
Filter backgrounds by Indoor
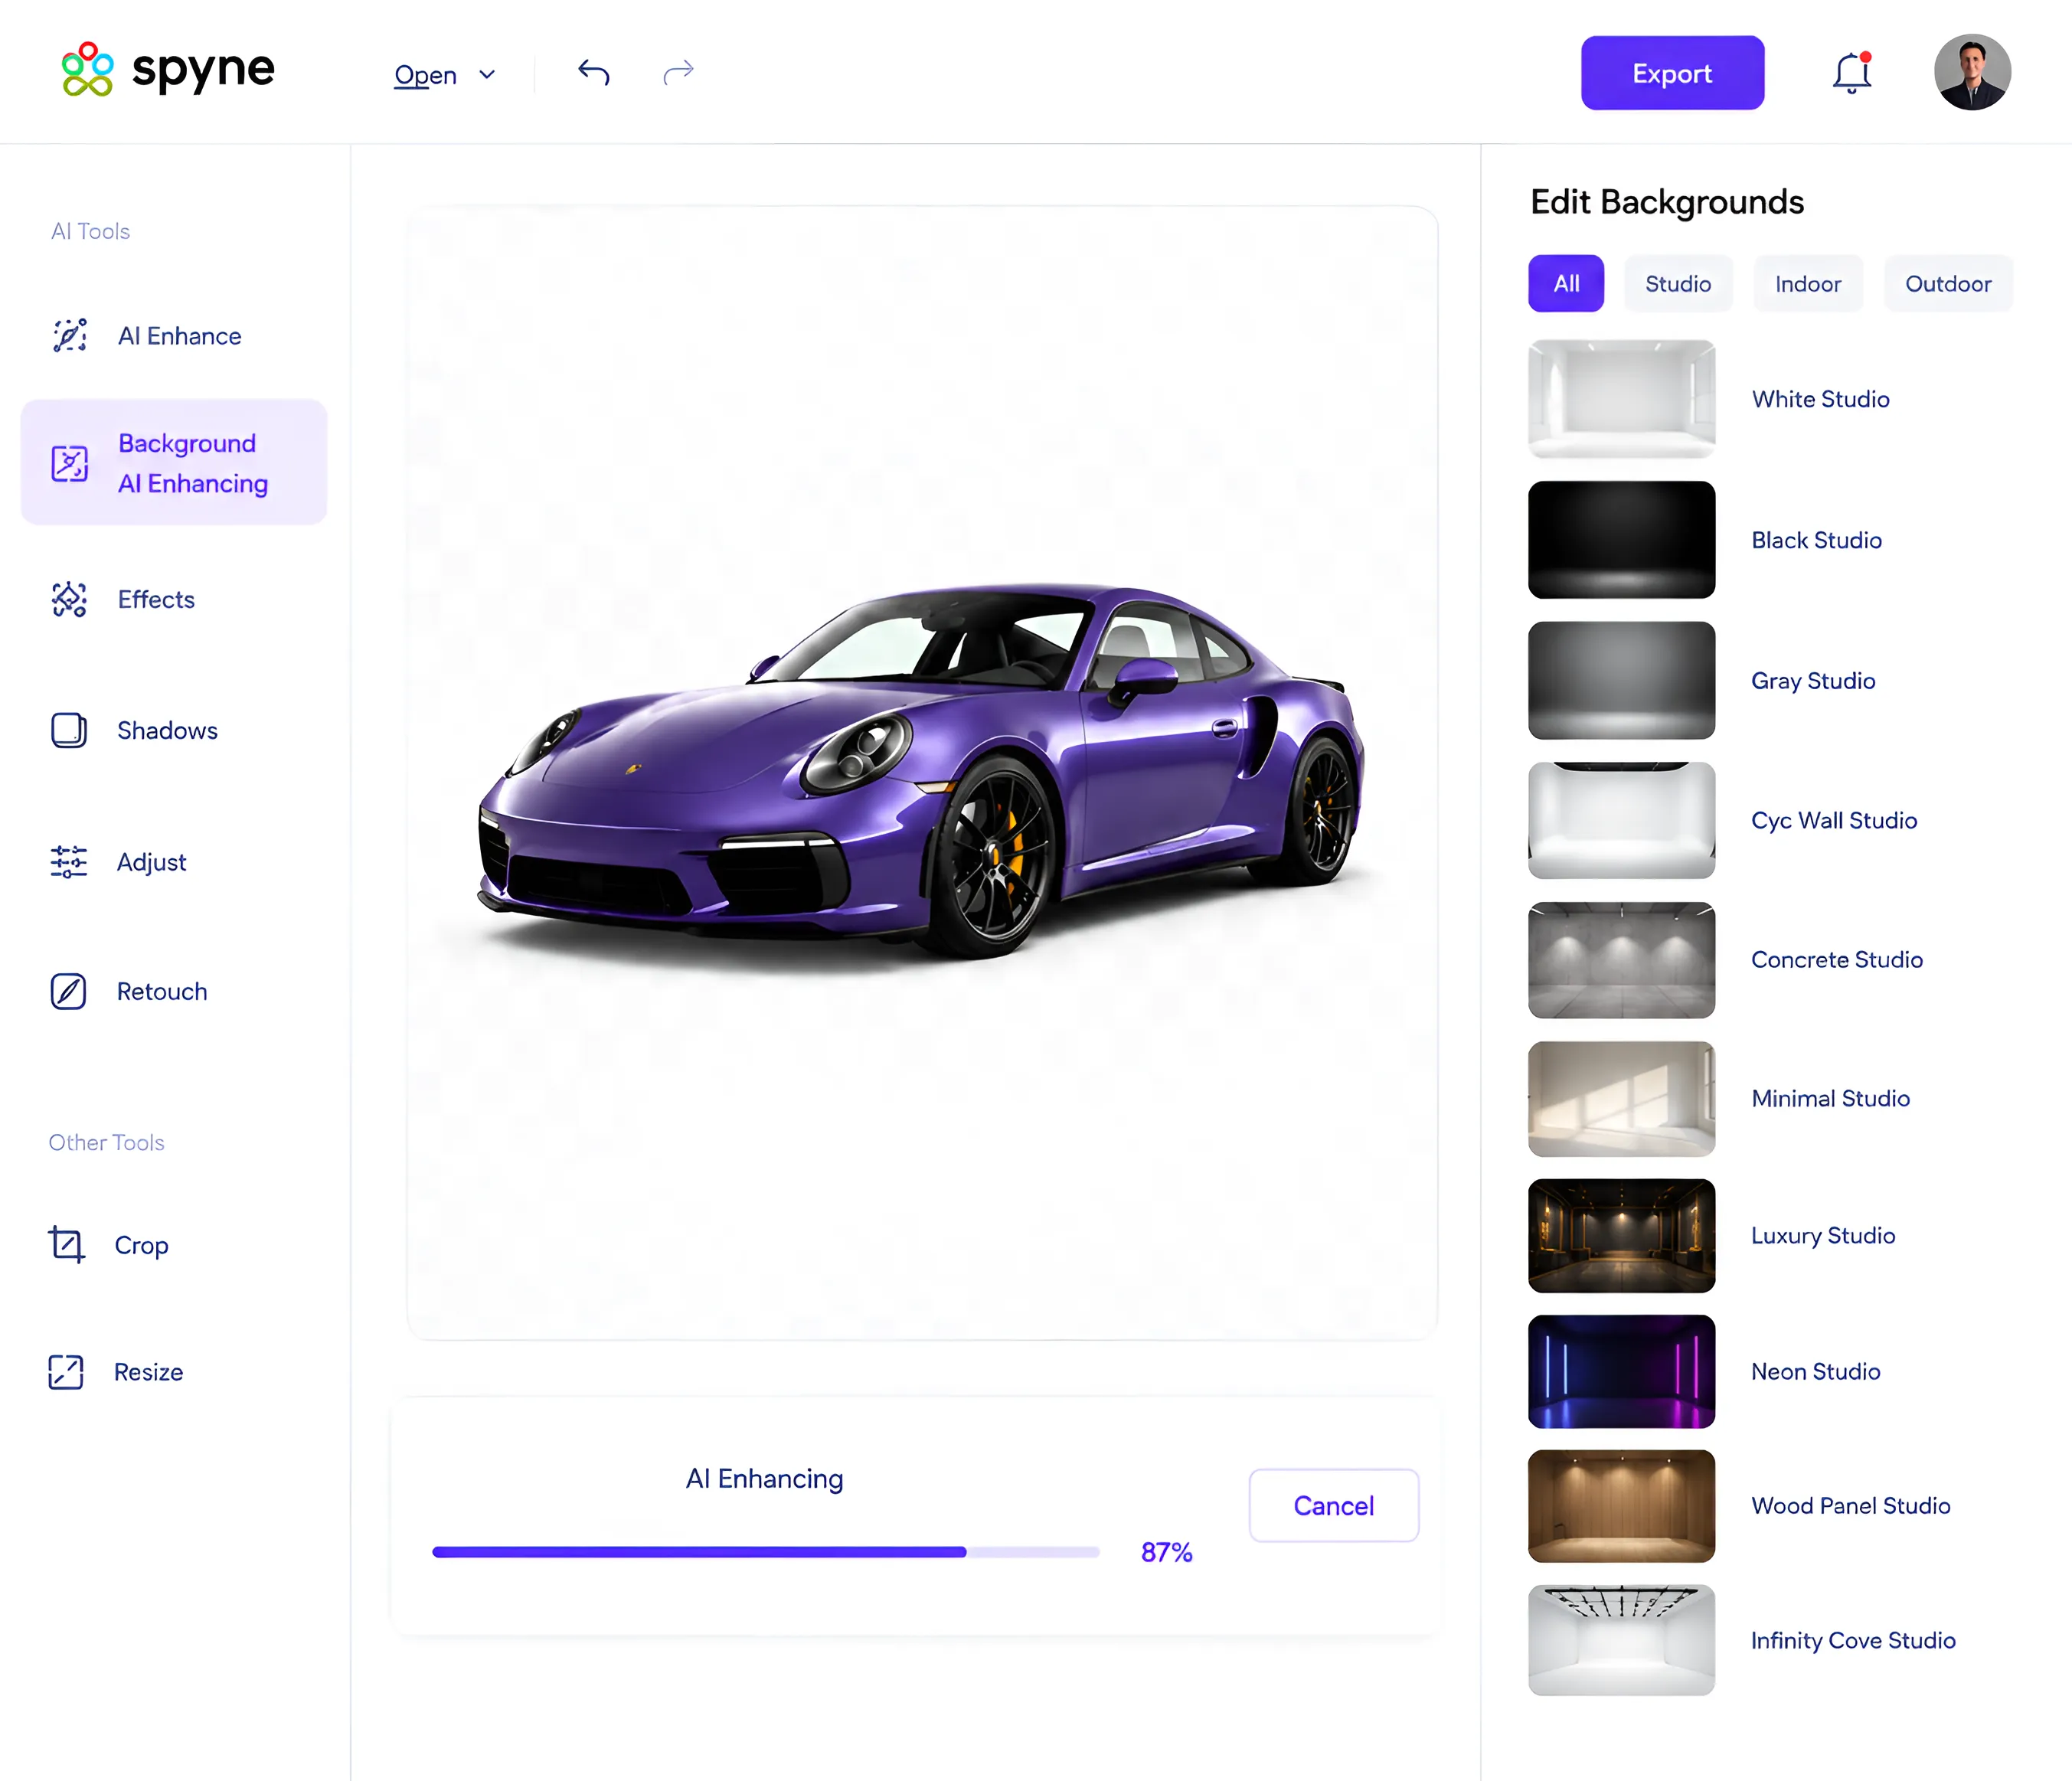pos(1808,284)
